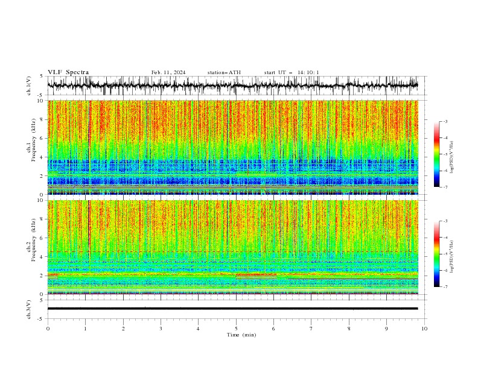Click the "ch.1 Frequency (kHz)" axis label
This screenshot has height=369, width=478.
[31, 140]
